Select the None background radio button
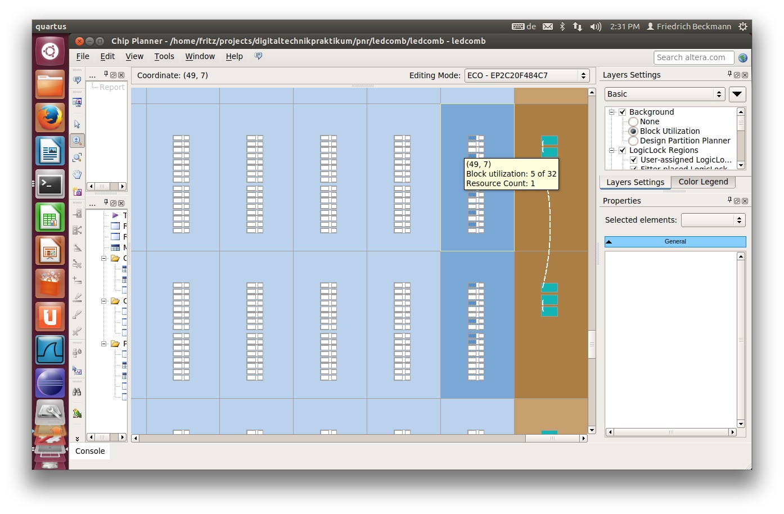Viewport: 784px width, 514px height. click(633, 121)
